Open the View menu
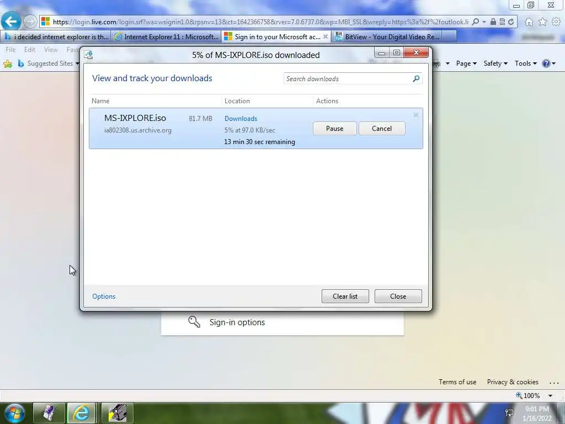565x424 pixels. tap(51, 50)
